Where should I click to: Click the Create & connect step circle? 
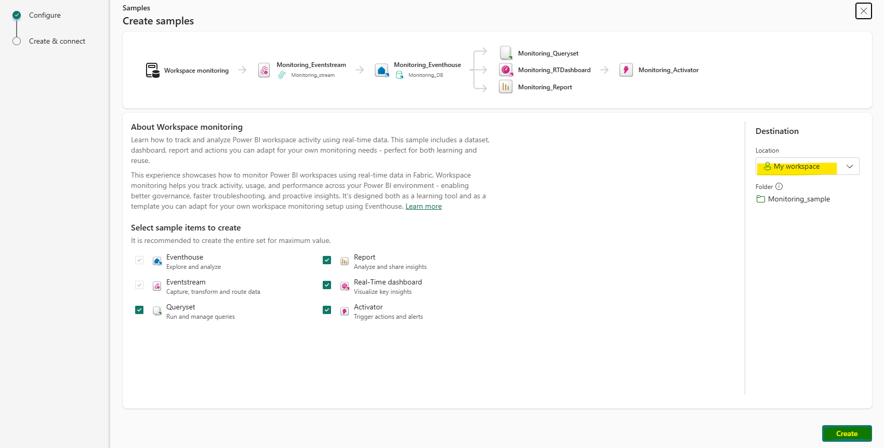tap(17, 41)
